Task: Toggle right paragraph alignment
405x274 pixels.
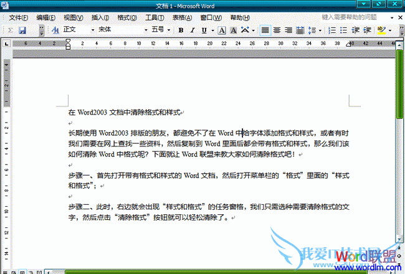Action: (x=288, y=31)
